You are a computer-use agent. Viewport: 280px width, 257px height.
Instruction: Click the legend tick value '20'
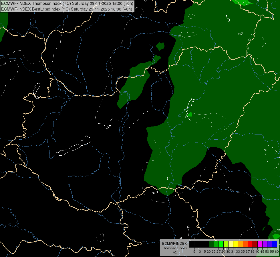point(209,252)
